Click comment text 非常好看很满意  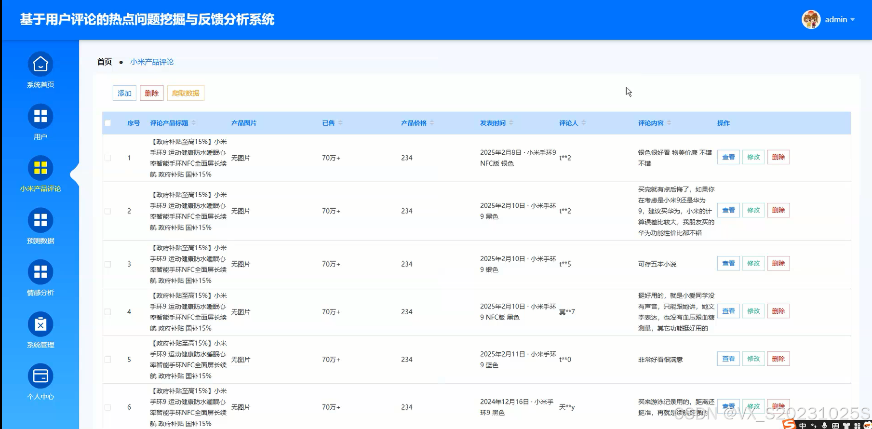pyautogui.click(x=660, y=360)
